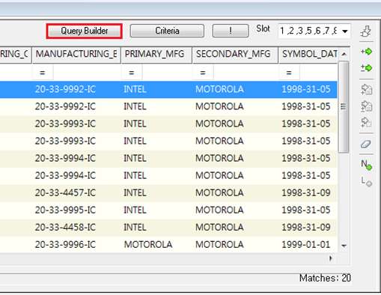Sort by PRIMARY_MFG column header

pos(156,54)
